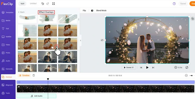
Task: Click the overlays panel scrollbar
Action: (79, 20)
